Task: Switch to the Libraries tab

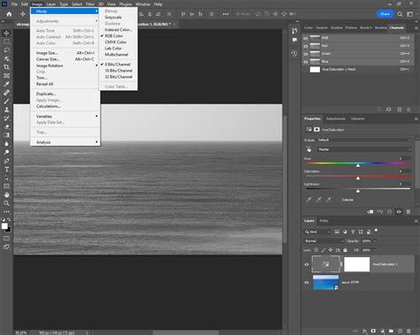Action: pos(358,118)
